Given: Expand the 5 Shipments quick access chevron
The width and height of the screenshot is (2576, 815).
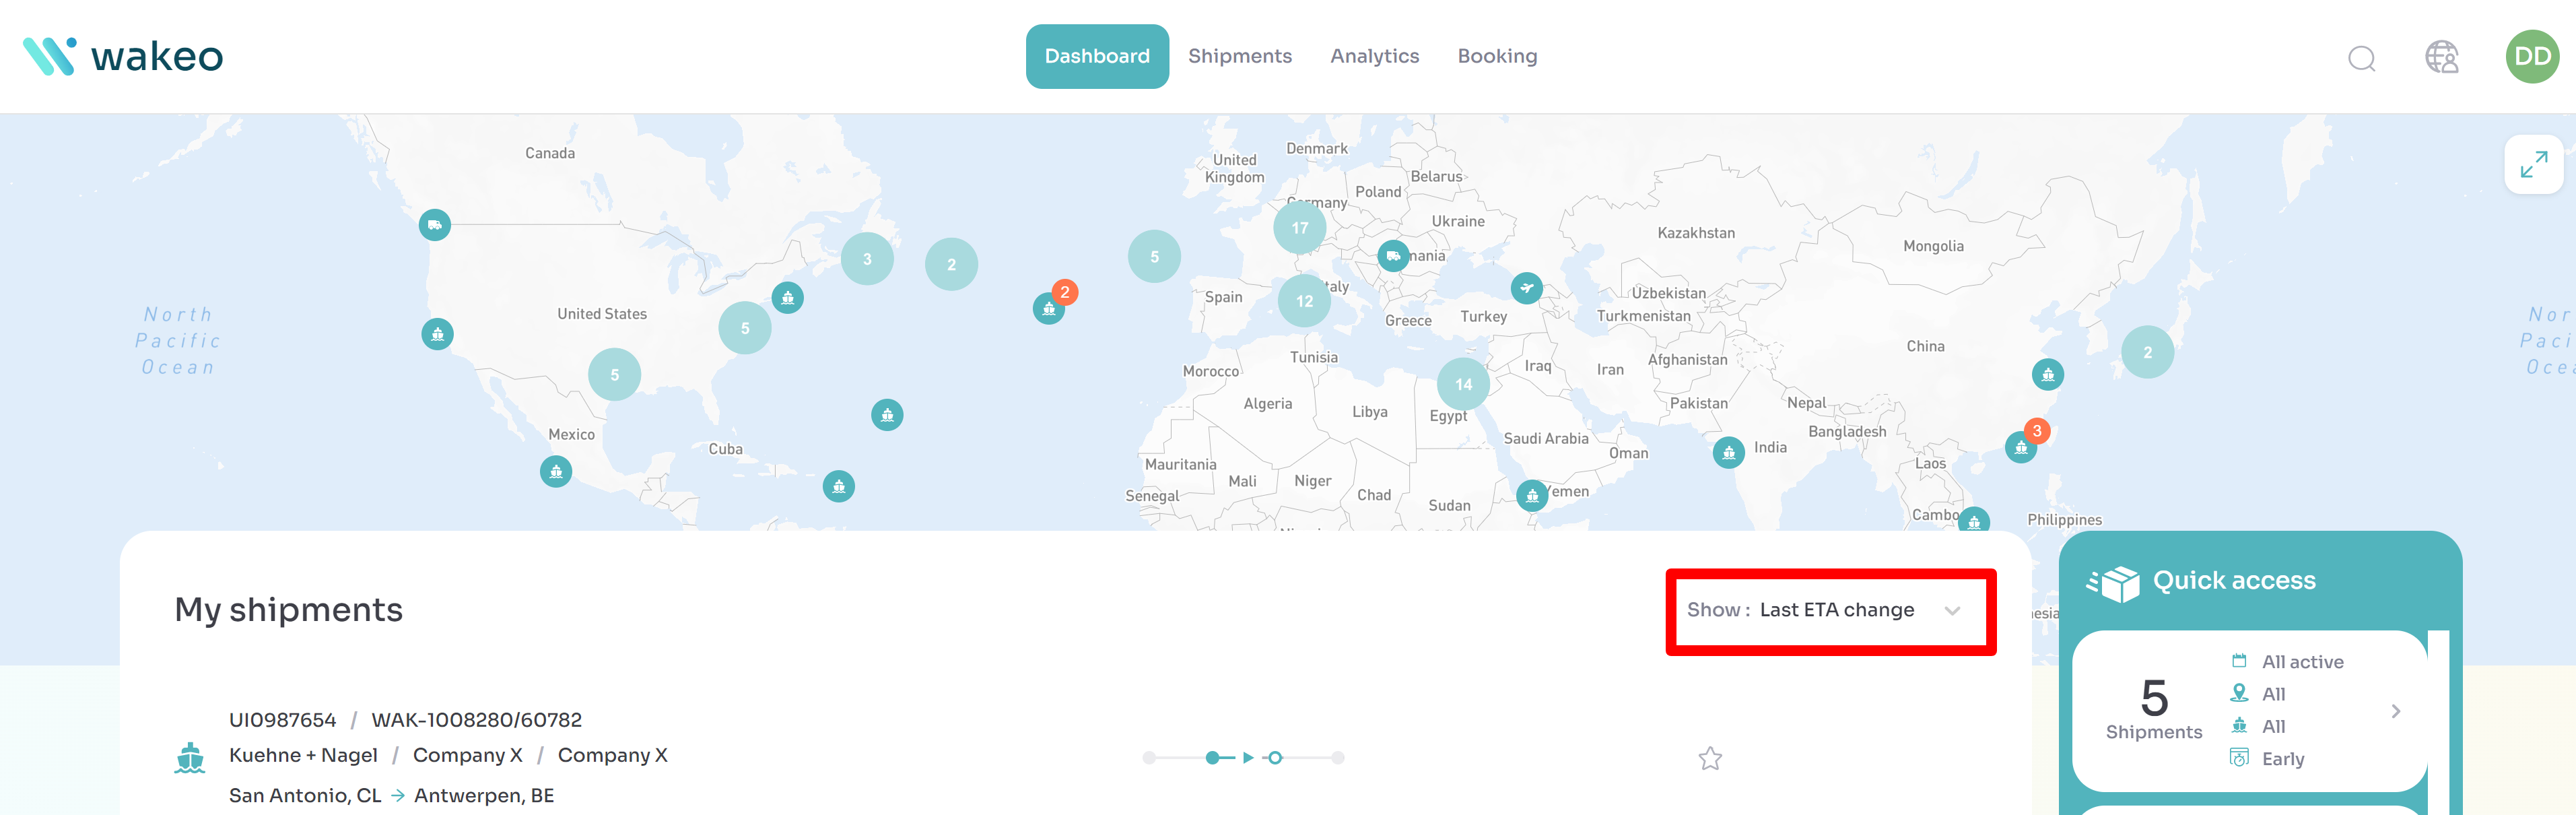Looking at the screenshot, I should 2395,711.
